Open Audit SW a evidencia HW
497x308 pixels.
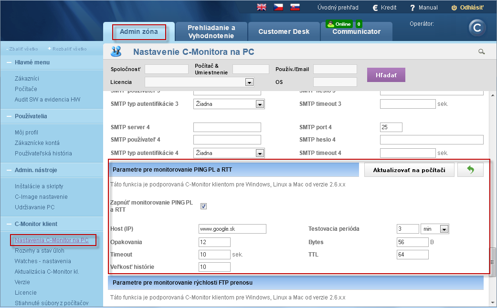point(48,99)
